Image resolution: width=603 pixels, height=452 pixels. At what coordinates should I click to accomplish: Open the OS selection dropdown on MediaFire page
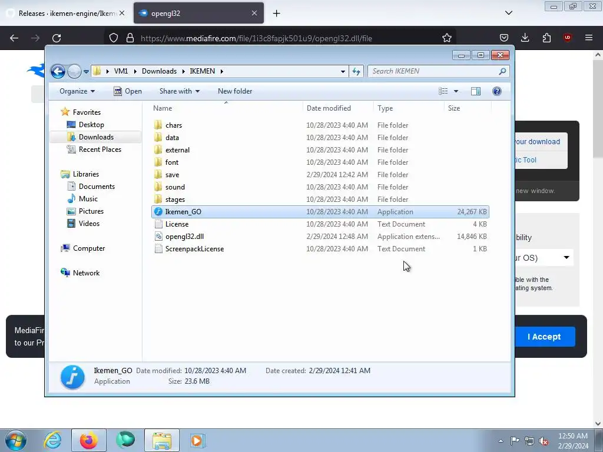pos(544,258)
